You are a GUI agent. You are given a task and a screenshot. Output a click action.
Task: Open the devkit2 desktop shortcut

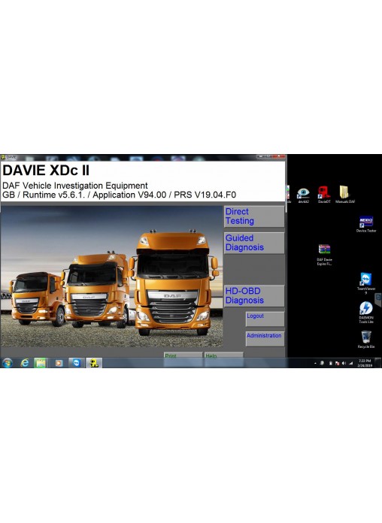click(x=303, y=195)
